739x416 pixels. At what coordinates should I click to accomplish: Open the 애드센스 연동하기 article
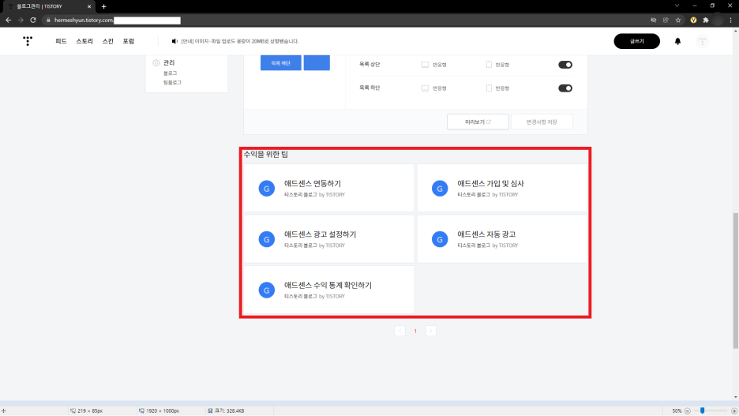(313, 183)
